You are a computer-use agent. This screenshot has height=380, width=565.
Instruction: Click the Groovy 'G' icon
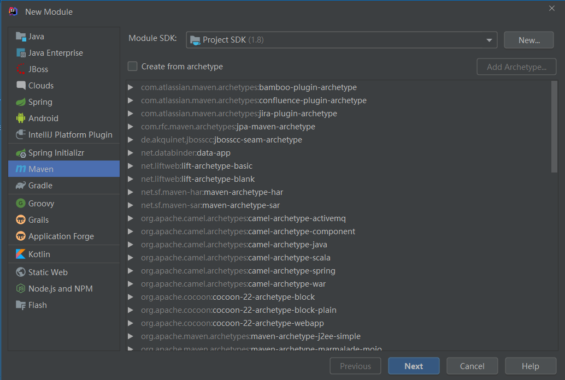(21, 203)
